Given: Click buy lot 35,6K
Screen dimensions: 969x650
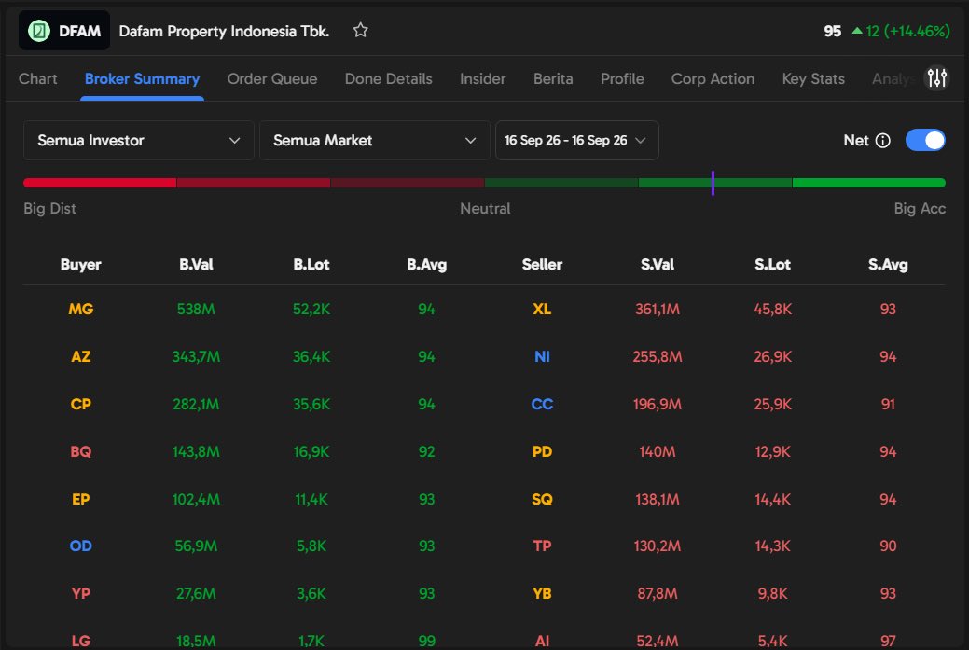Looking at the screenshot, I should [311, 404].
